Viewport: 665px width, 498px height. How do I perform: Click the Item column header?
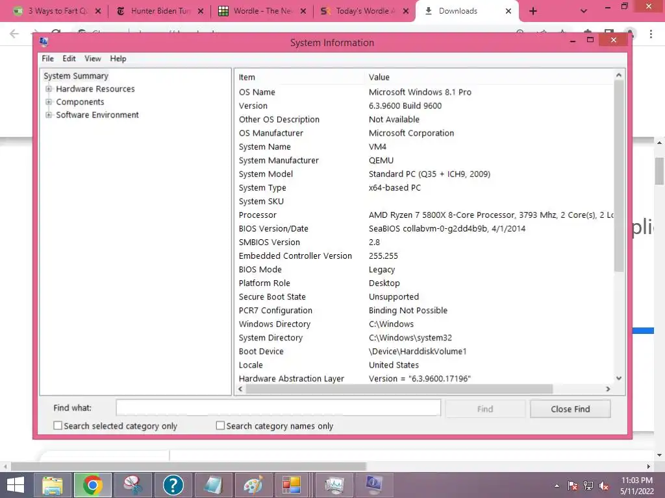point(299,77)
